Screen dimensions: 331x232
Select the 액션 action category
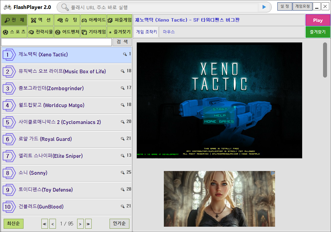tap(40, 20)
